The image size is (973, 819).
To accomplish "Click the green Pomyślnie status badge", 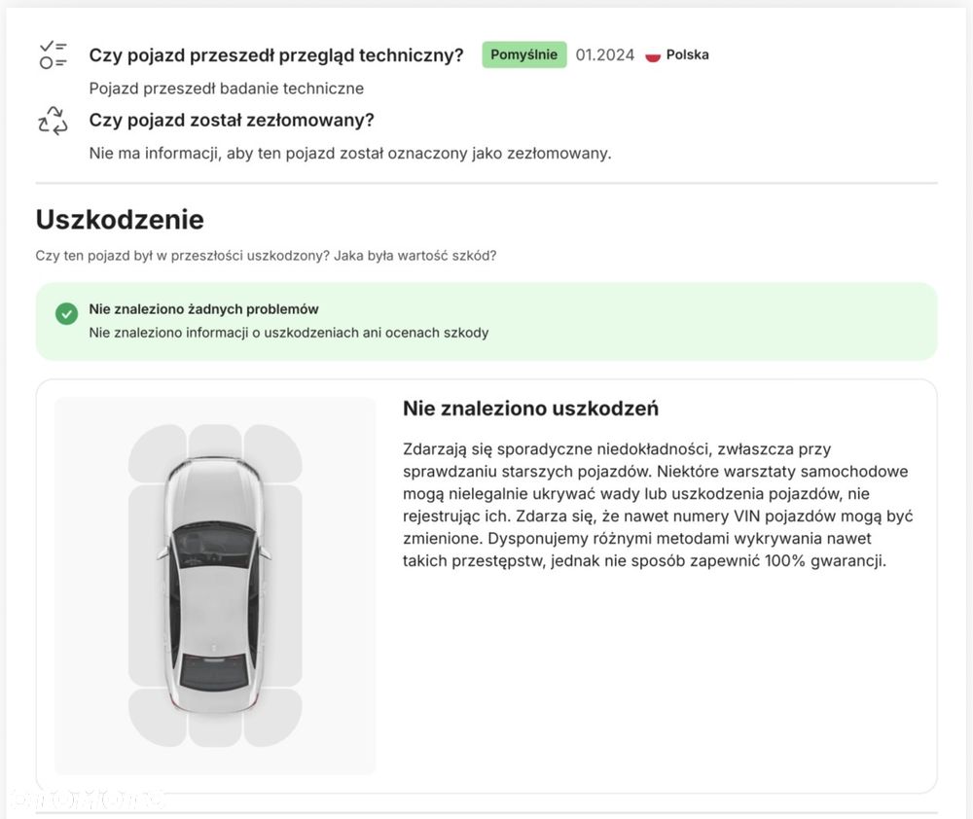I will (524, 54).
